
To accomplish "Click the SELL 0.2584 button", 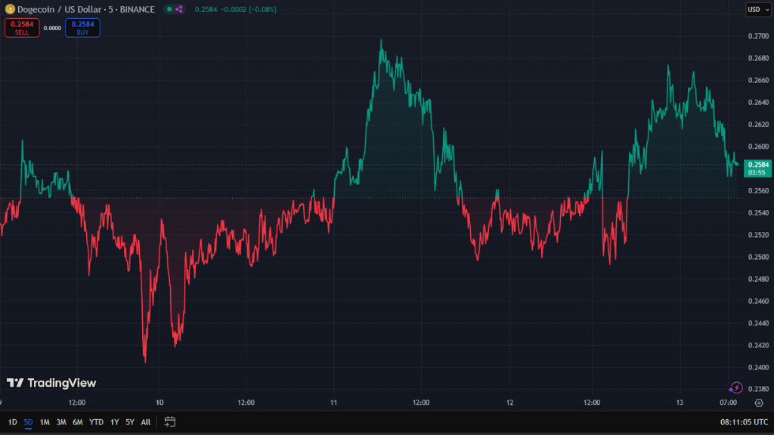I will [22, 28].
